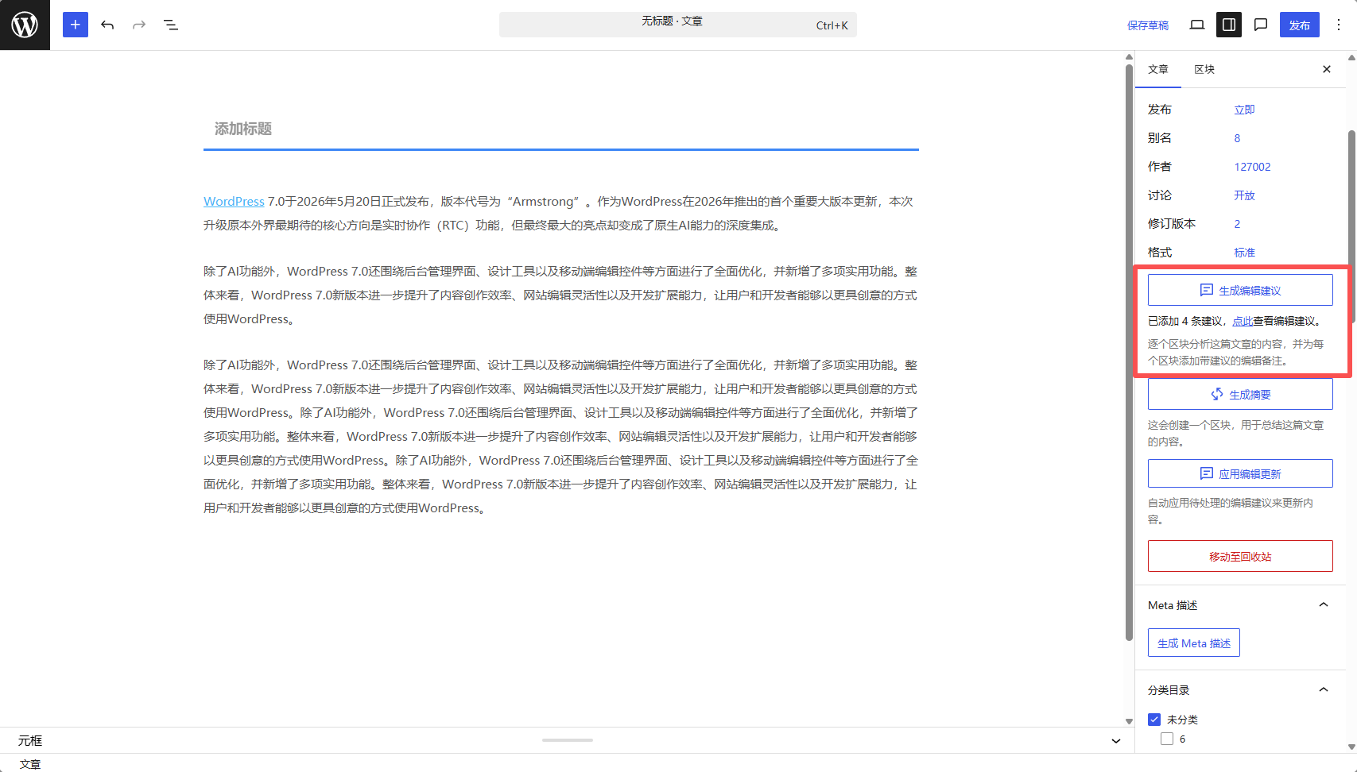This screenshot has width=1357, height=772.
Task: Change post format 标准
Action: (x=1244, y=253)
